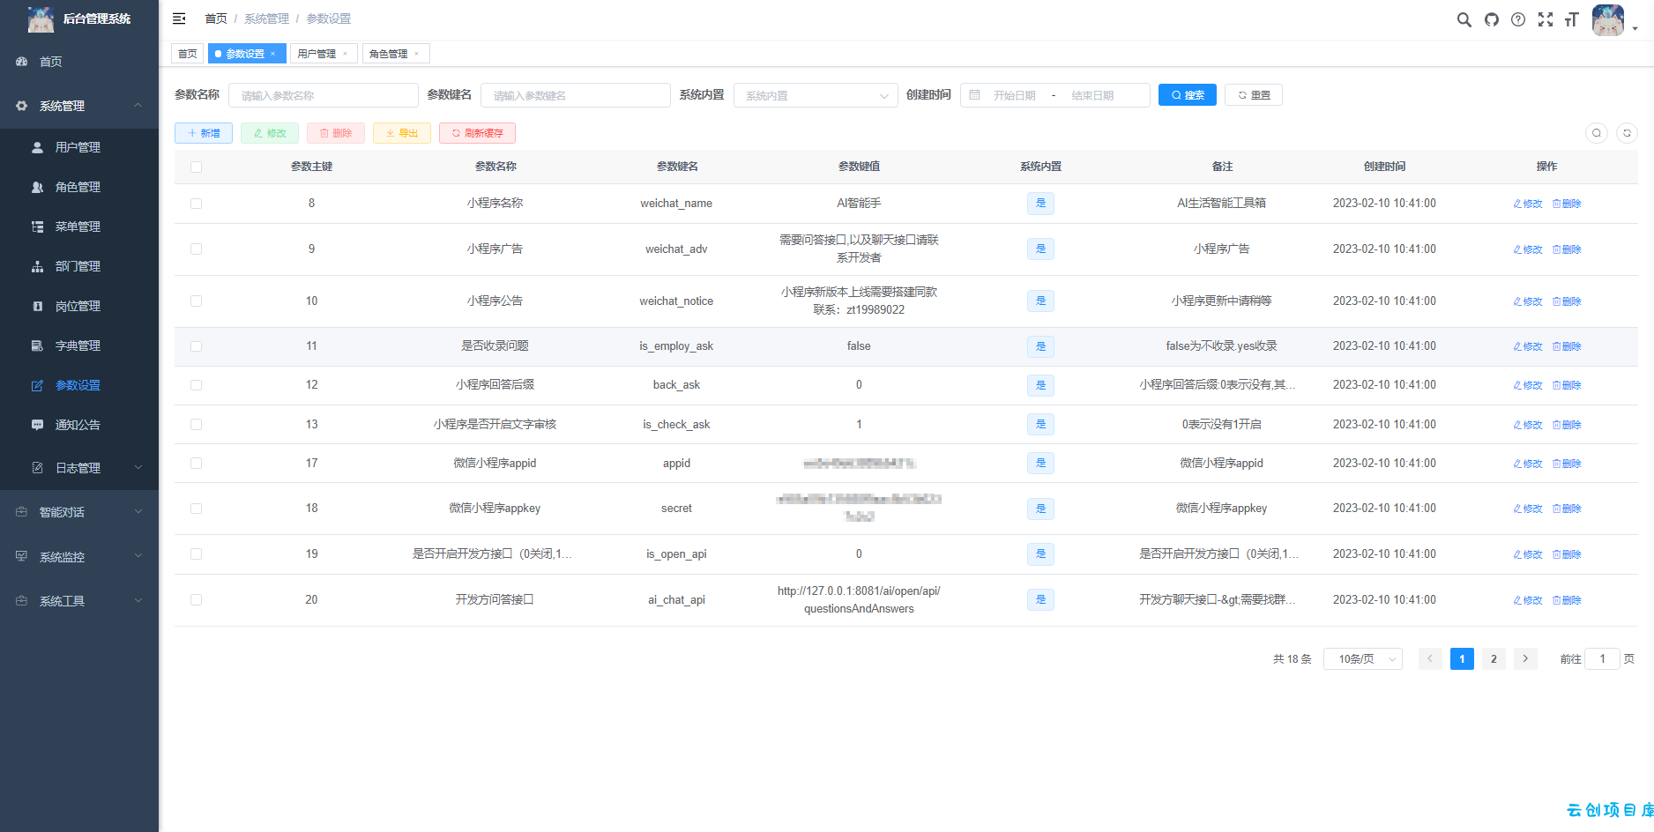Collapse the 系统管理 sidebar menu

[x=79, y=106]
